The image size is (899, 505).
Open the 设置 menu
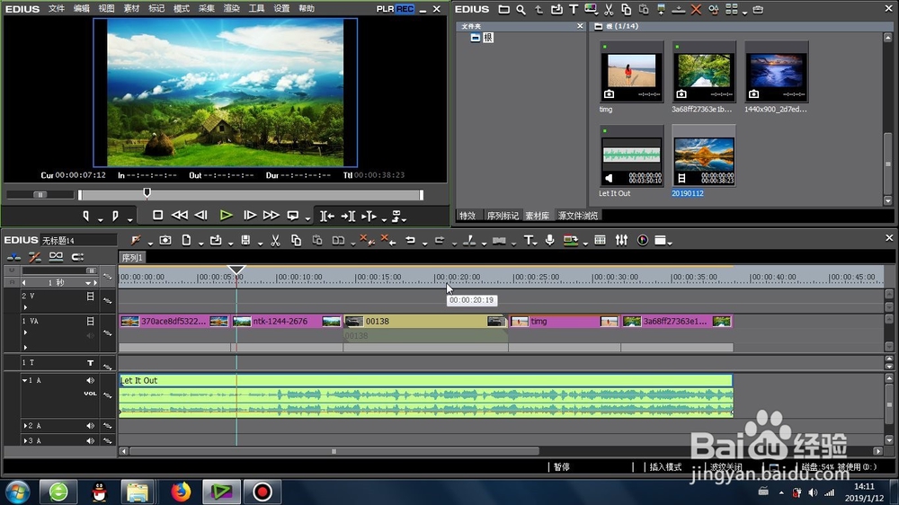click(280, 9)
